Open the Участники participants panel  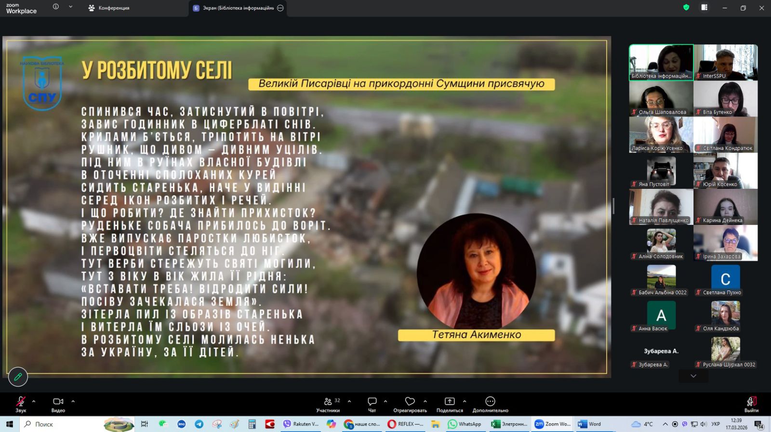pyautogui.click(x=328, y=404)
